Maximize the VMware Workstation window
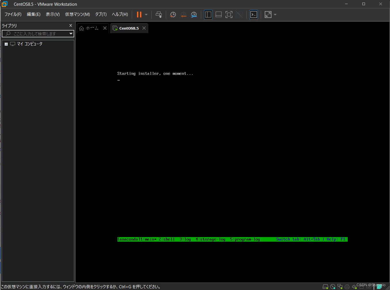Image resolution: width=390 pixels, height=290 pixels. coord(364,4)
